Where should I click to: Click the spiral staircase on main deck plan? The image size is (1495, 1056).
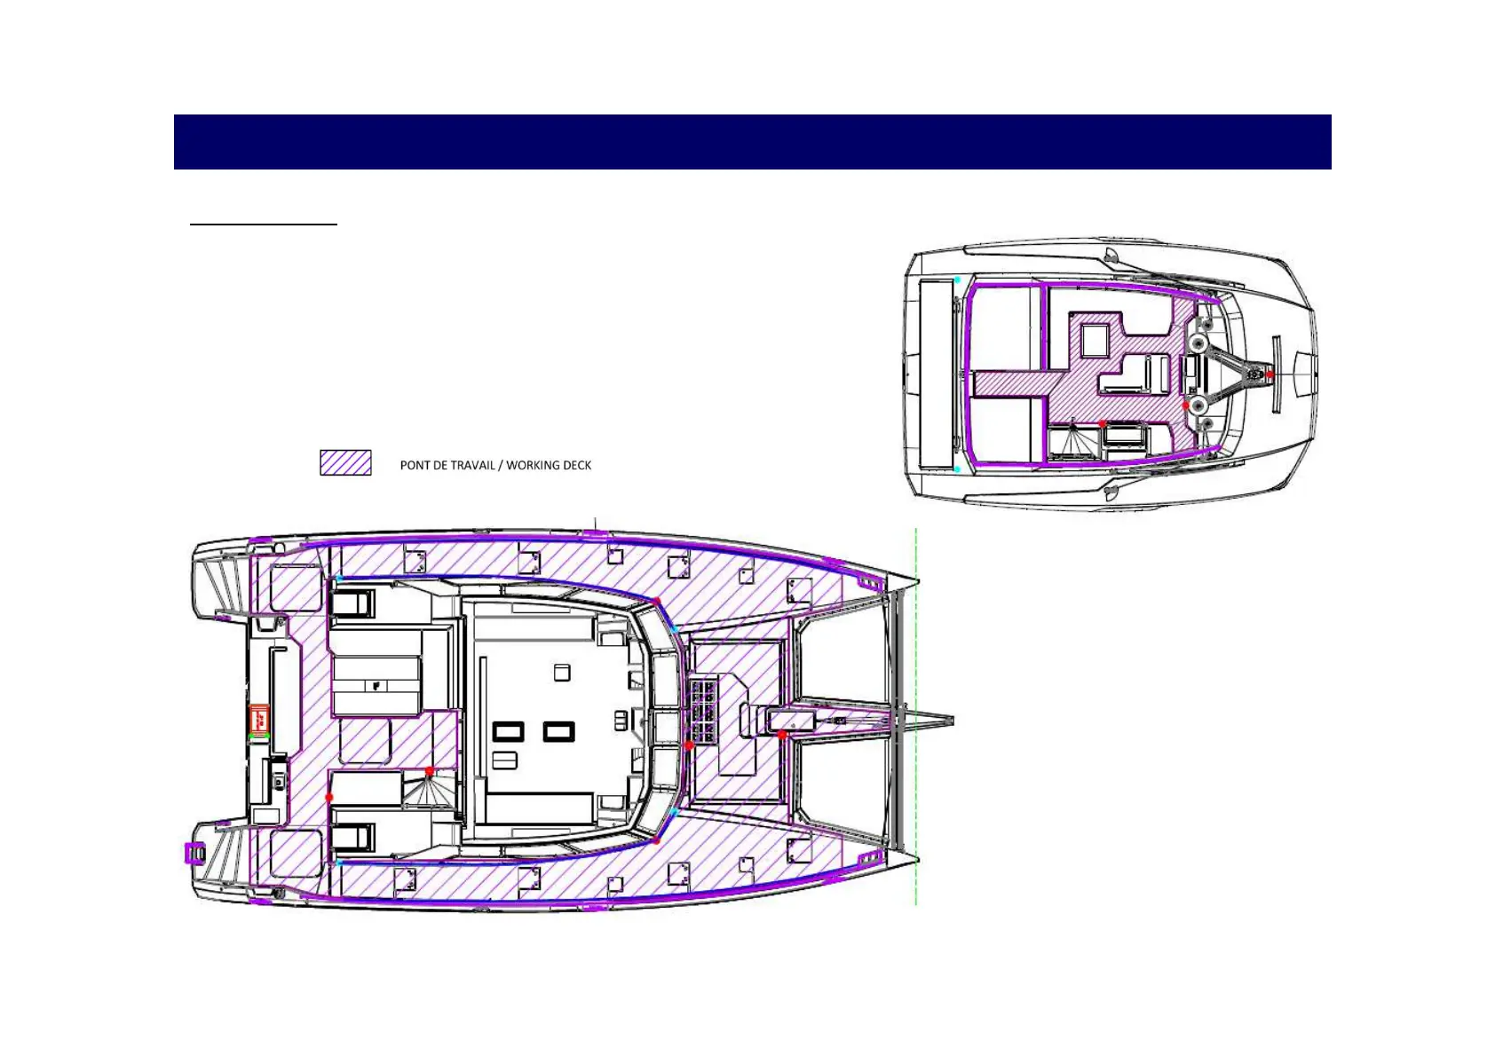(x=430, y=788)
